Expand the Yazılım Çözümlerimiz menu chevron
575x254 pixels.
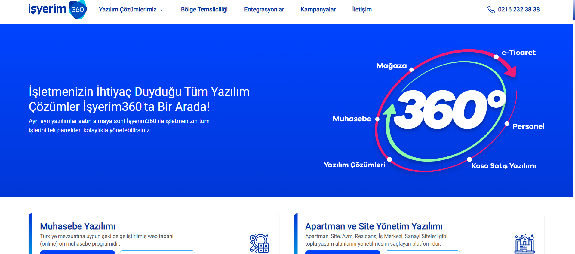[x=162, y=10]
